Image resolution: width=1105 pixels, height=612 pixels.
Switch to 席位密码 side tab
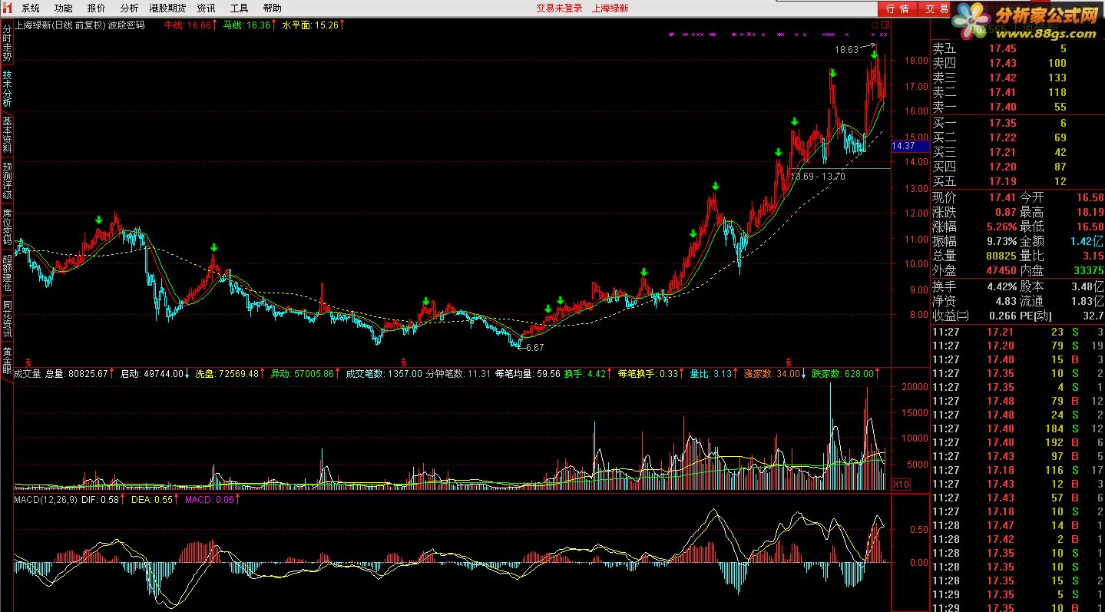(7, 227)
